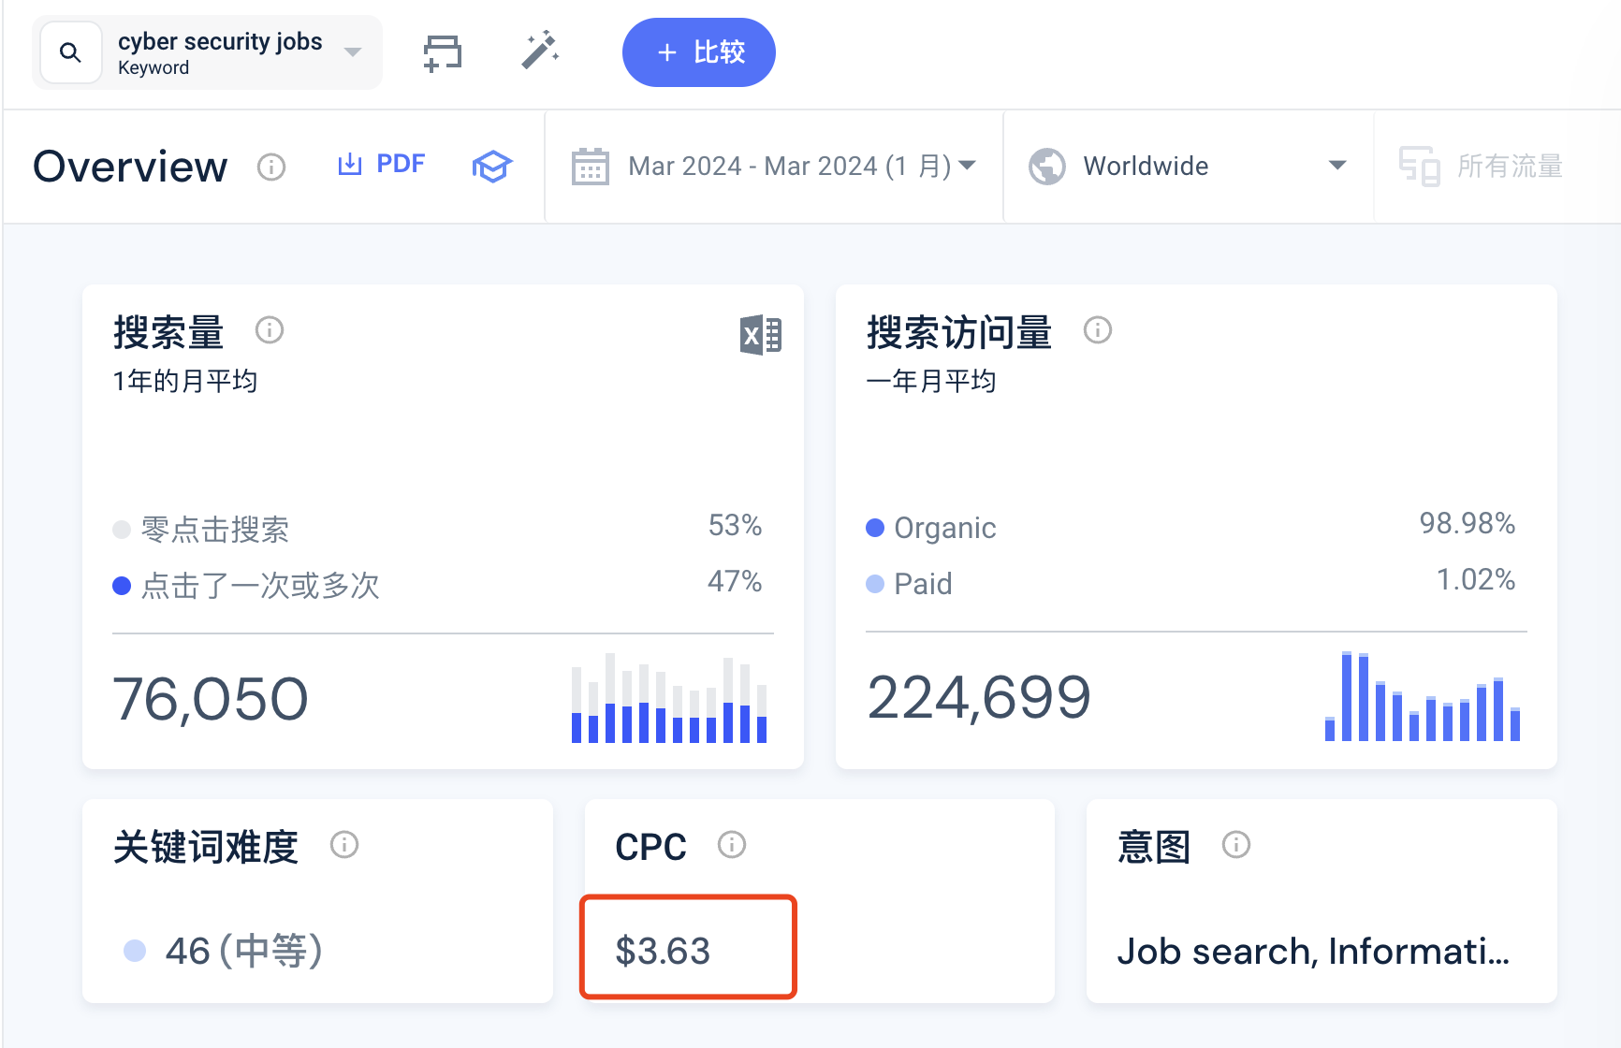Click the 47% clicked percentage
The height and width of the screenshot is (1048, 1621).
735,581
